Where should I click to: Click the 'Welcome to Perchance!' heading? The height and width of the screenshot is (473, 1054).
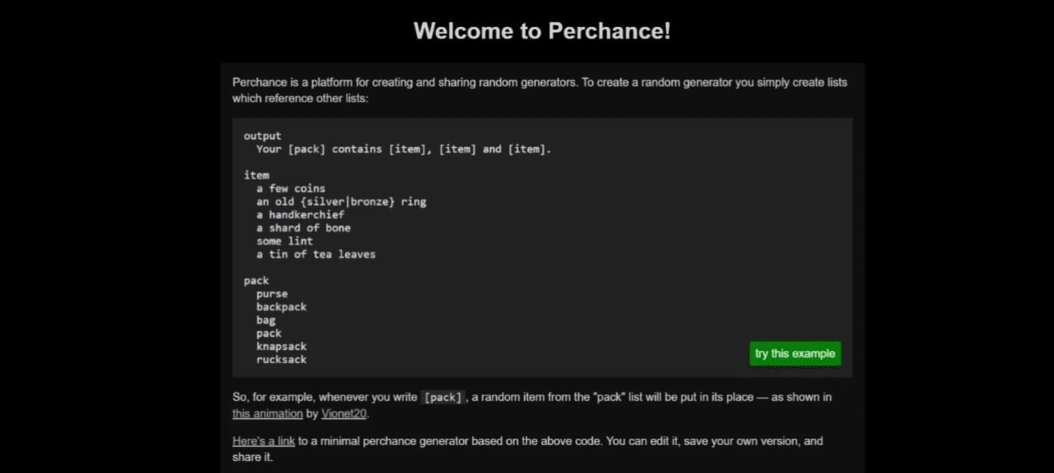[542, 30]
